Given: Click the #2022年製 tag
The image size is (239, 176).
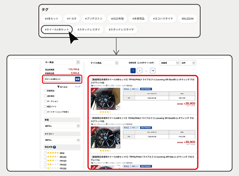Looking at the screenshot, I should pyautogui.click(x=118, y=19).
